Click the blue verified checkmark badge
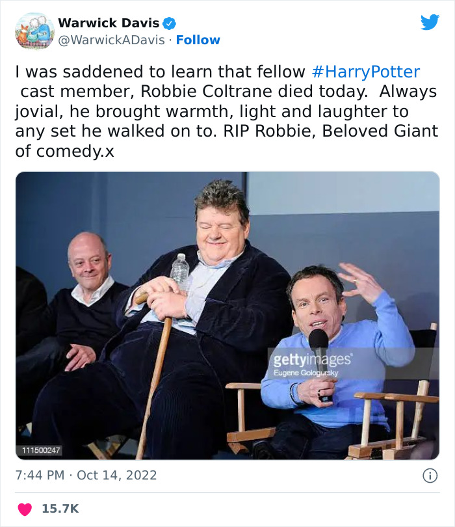Viewport: 455px width, 527px height. [x=169, y=23]
